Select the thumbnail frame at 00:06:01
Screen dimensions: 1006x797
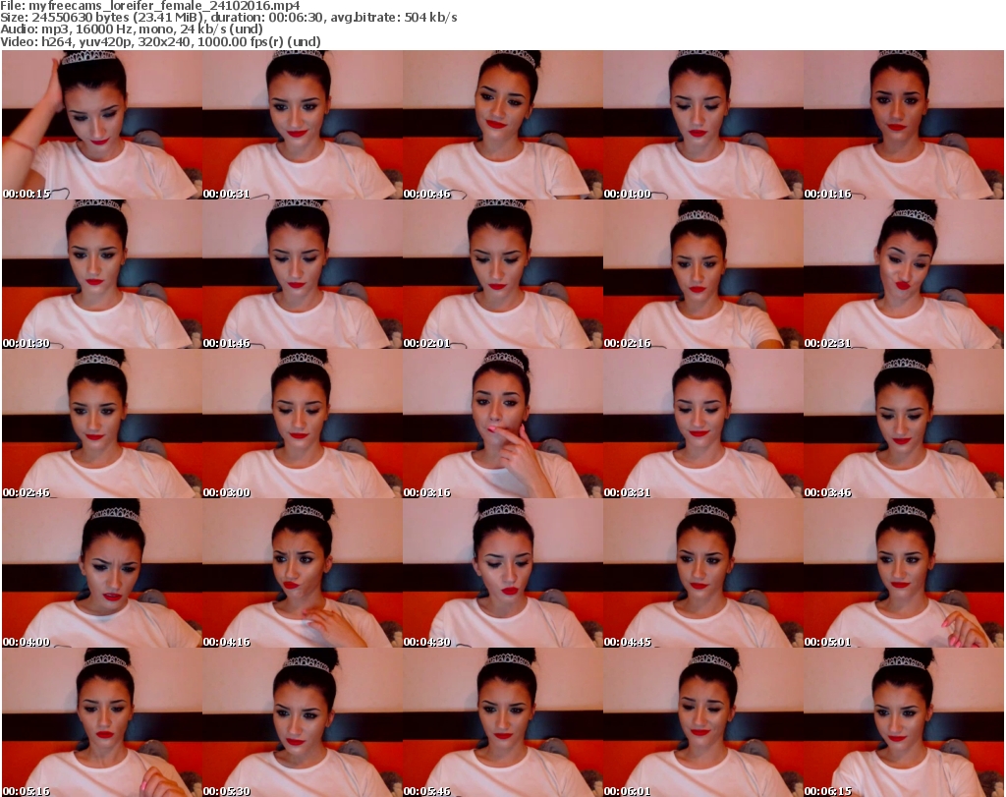point(703,722)
